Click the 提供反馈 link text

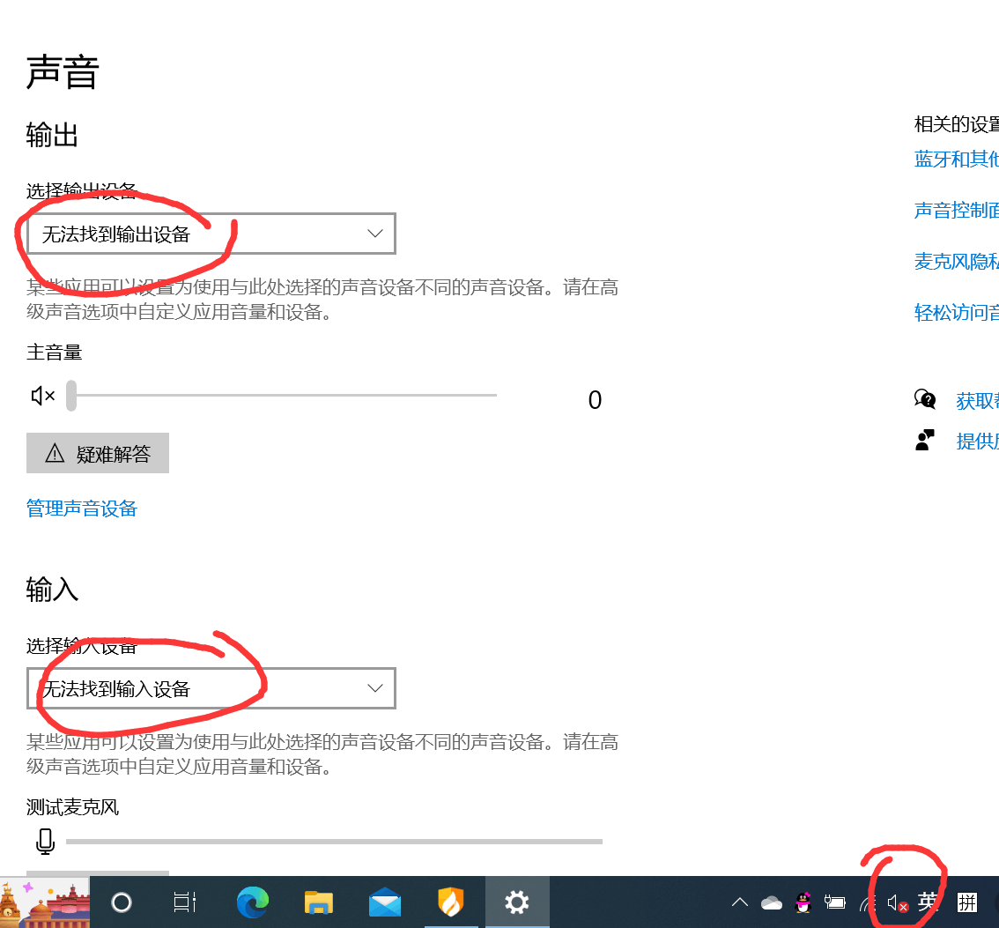click(x=977, y=441)
